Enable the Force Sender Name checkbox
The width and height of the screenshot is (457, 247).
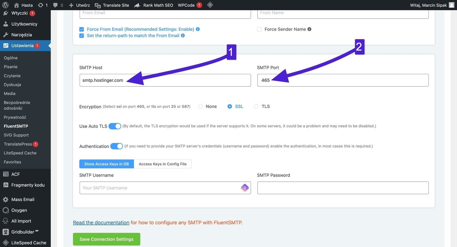click(259, 29)
